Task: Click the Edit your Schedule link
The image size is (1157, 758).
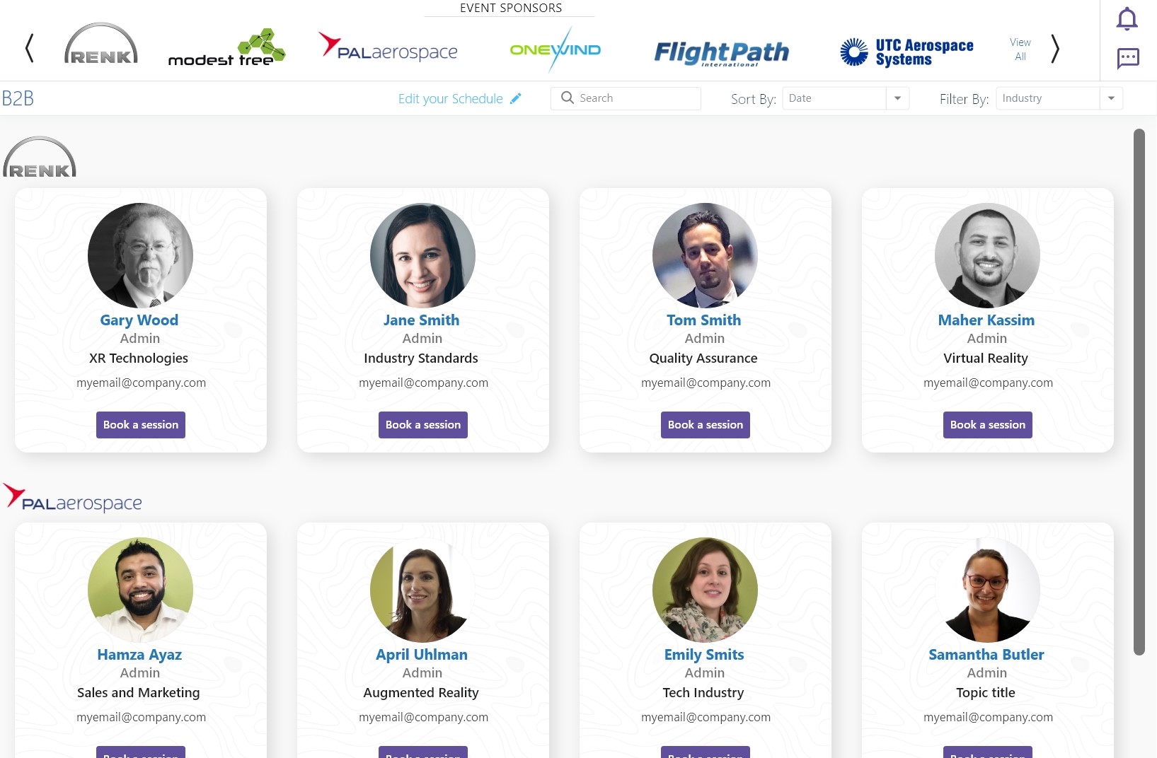Action: pos(451,99)
